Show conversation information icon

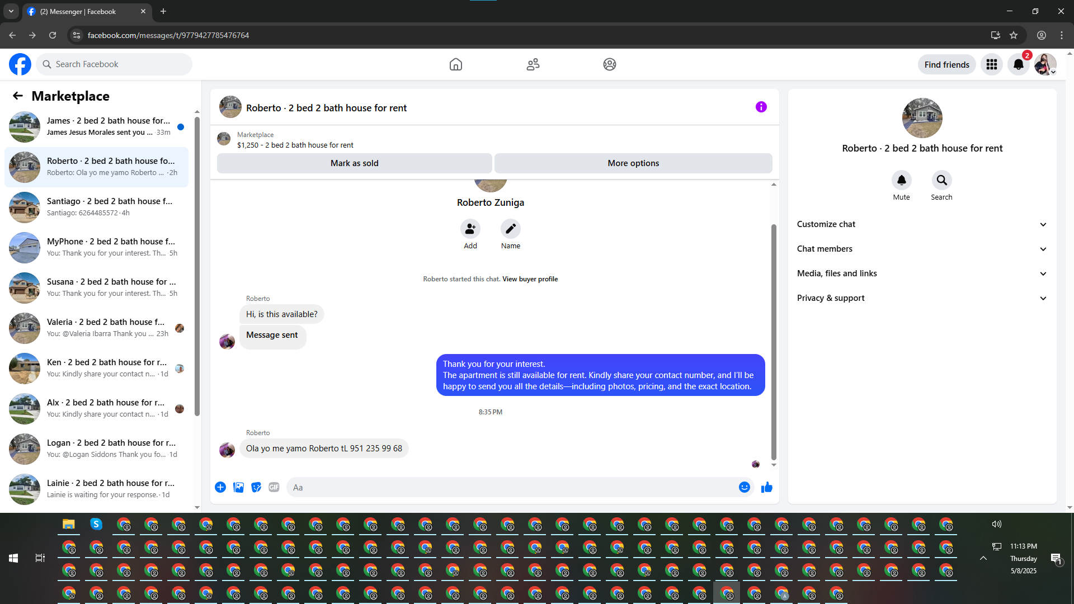click(x=761, y=107)
